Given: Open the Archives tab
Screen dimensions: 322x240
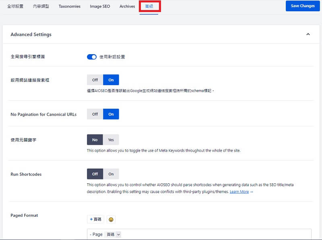Looking at the screenshot, I should [x=127, y=6].
